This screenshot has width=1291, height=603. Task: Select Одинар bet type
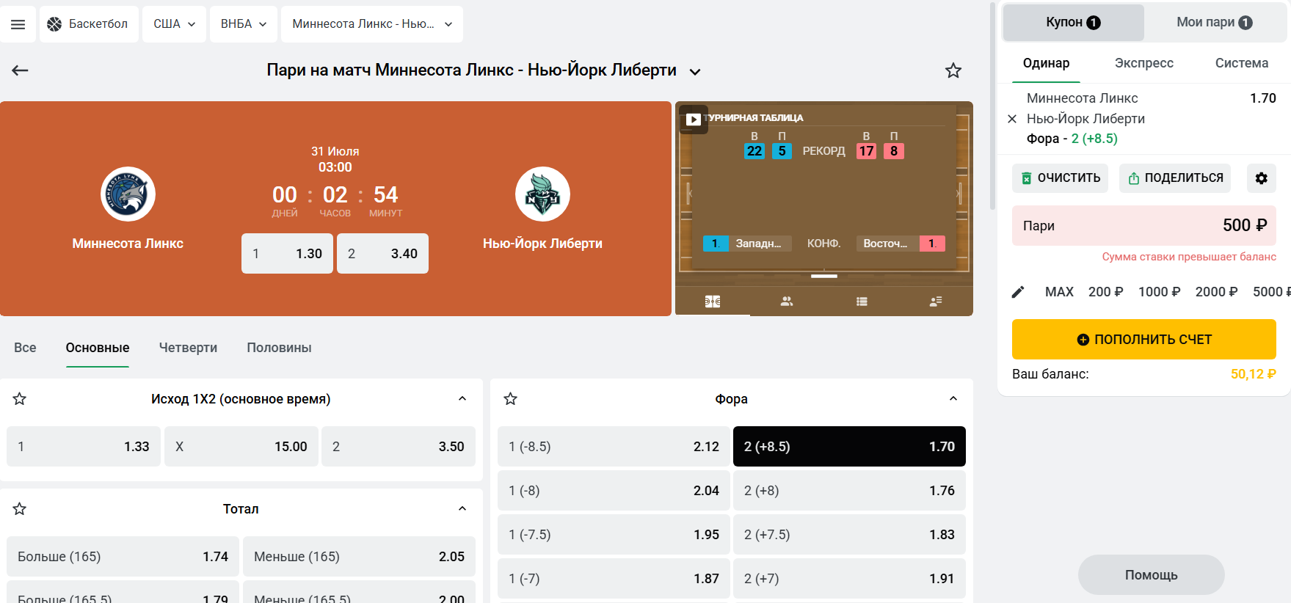pyautogui.click(x=1047, y=63)
